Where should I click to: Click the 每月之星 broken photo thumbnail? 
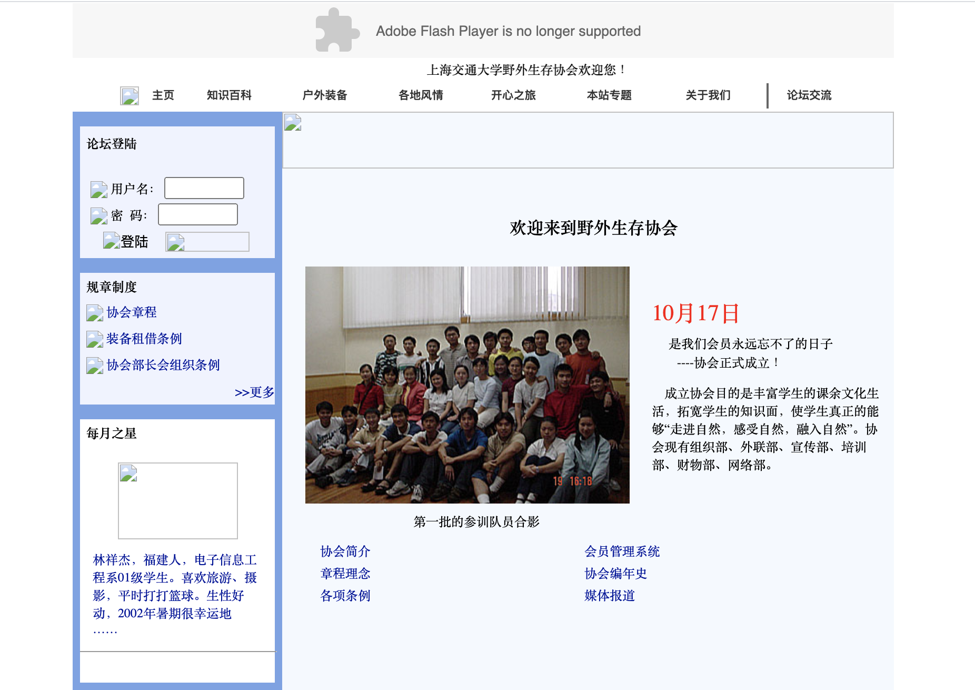click(x=178, y=501)
